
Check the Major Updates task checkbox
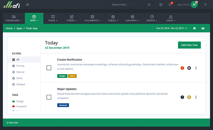pos(49,97)
